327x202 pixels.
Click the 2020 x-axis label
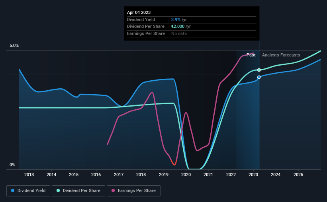186,175
